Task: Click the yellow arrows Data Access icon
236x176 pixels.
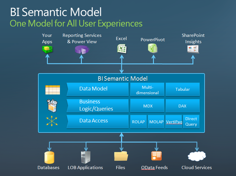Action: 52,121
